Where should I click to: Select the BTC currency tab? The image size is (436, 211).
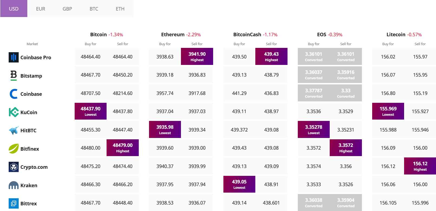pyautogui.click(x=94, y=9)
